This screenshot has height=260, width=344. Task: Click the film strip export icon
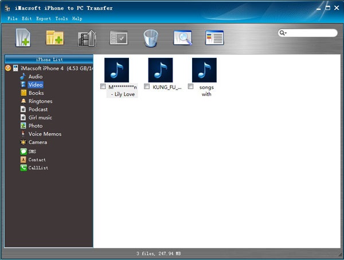click(87, 38)
